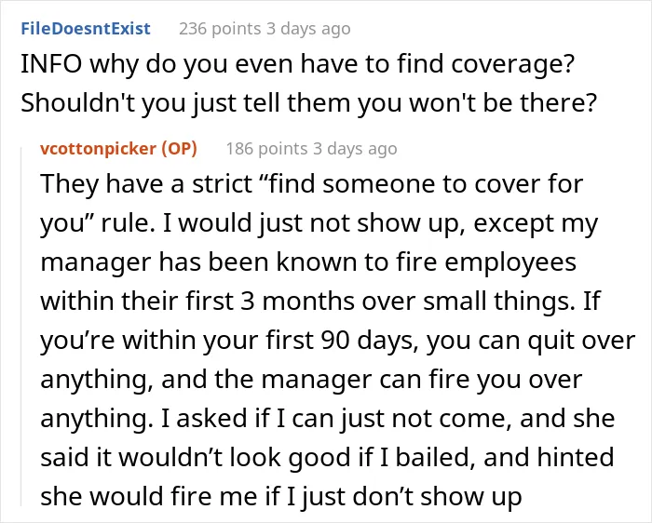Image resolution: width=652 pixels, height=523 pixels.
Task: Collapse the reply thread via vertical line
Action: tap(21, 327)
